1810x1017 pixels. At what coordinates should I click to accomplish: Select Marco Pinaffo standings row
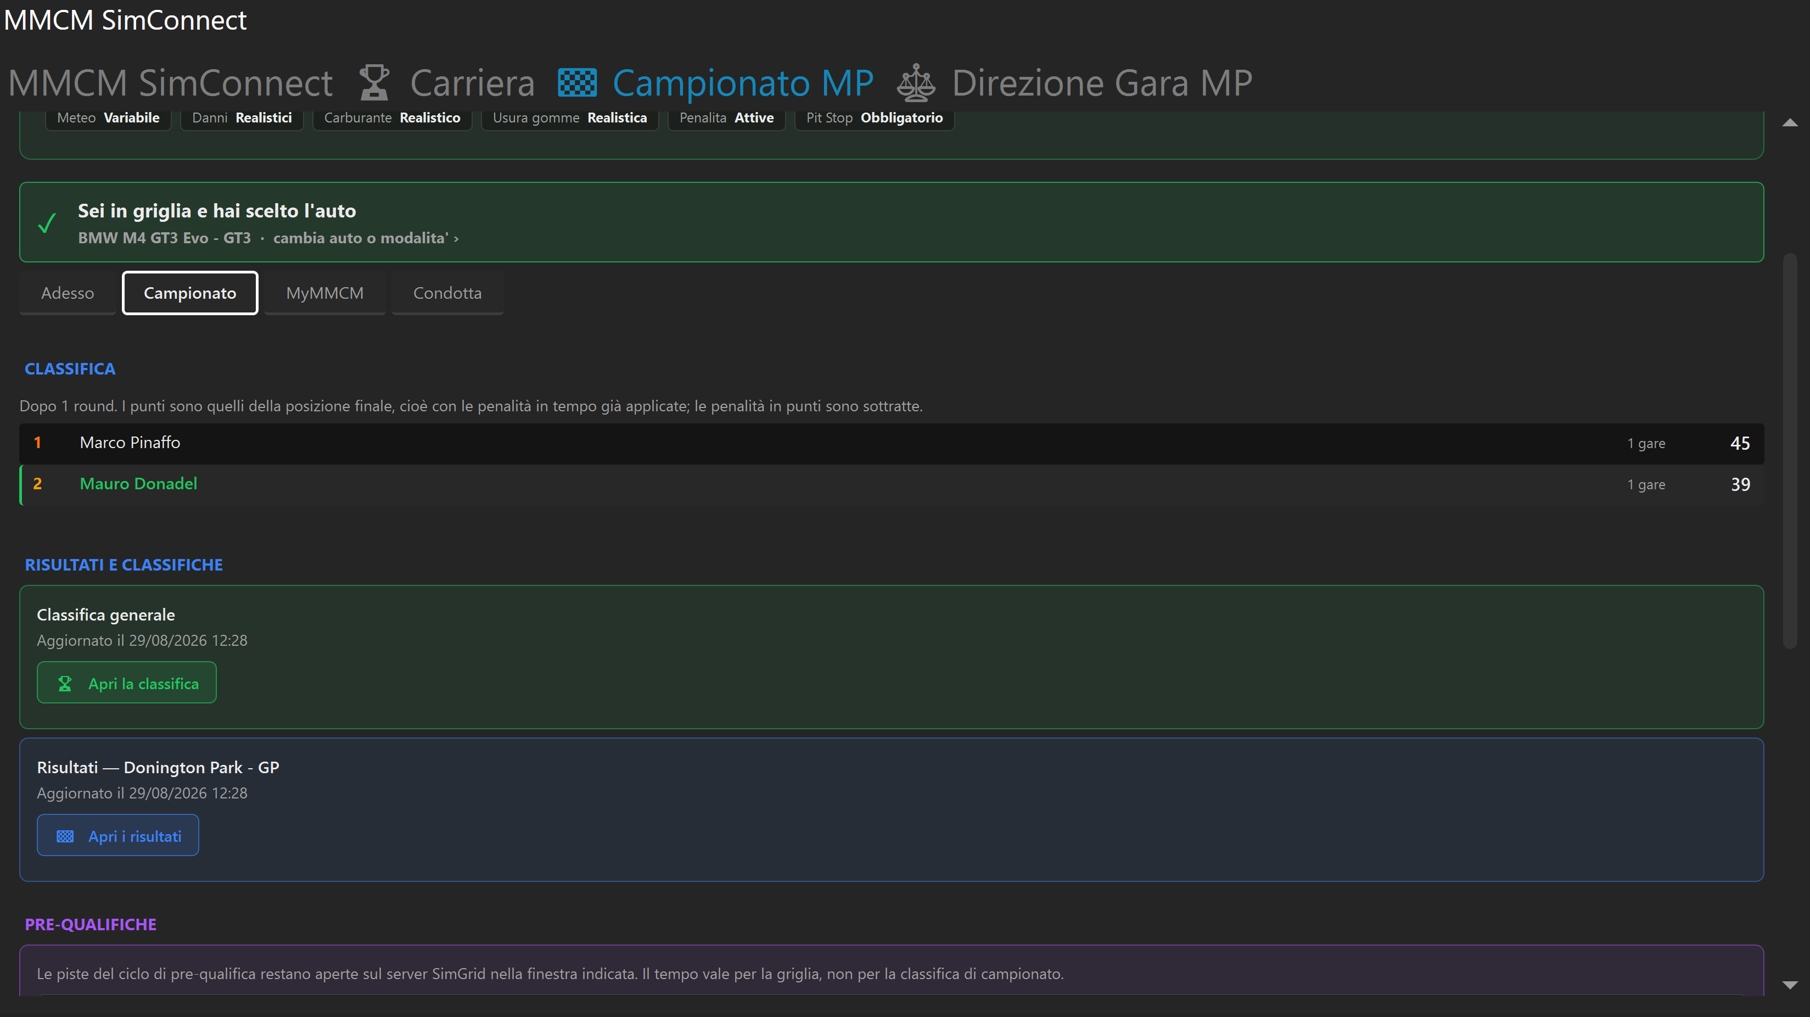891,444
